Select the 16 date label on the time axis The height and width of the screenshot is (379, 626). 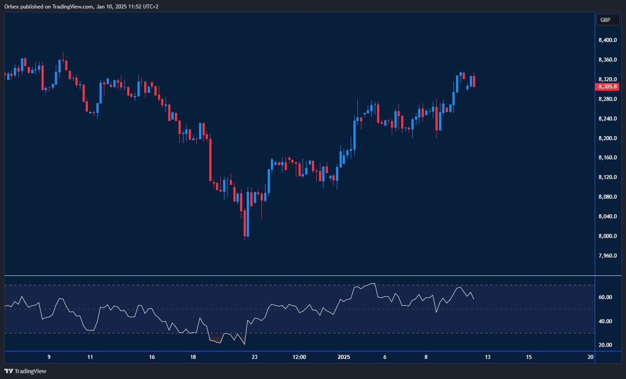click(x=152, y=357)
